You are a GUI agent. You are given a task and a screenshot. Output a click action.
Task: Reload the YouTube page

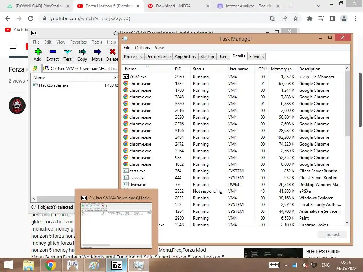point(30,18)
